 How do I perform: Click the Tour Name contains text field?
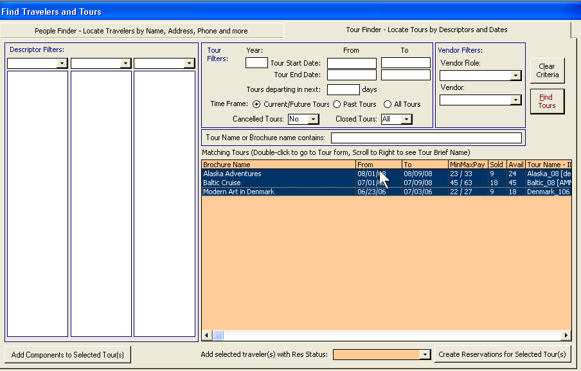click(x=426, y=138)
